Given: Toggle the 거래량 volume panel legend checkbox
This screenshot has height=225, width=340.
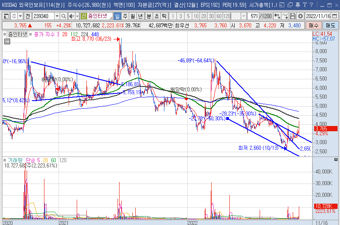Looking at the screenshot, I should pyautogui.click(x=4, y=160).
